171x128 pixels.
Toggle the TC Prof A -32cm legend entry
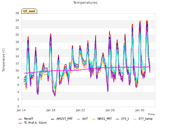point(33,123)
